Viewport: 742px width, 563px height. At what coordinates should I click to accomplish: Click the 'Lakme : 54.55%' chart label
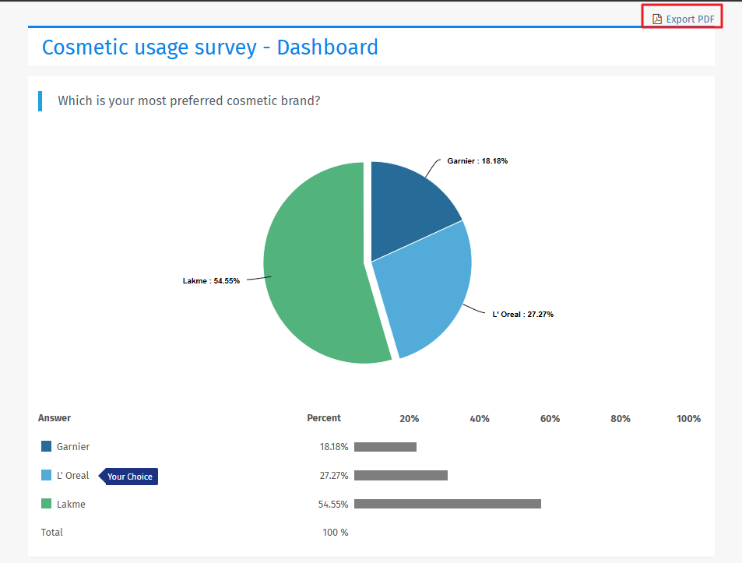click(211, 280)
